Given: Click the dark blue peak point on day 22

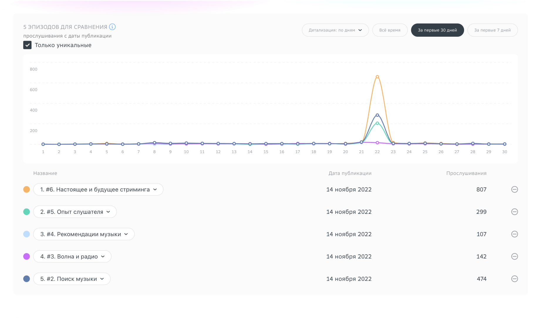Looking at the screenshot, I should (377, 115).
